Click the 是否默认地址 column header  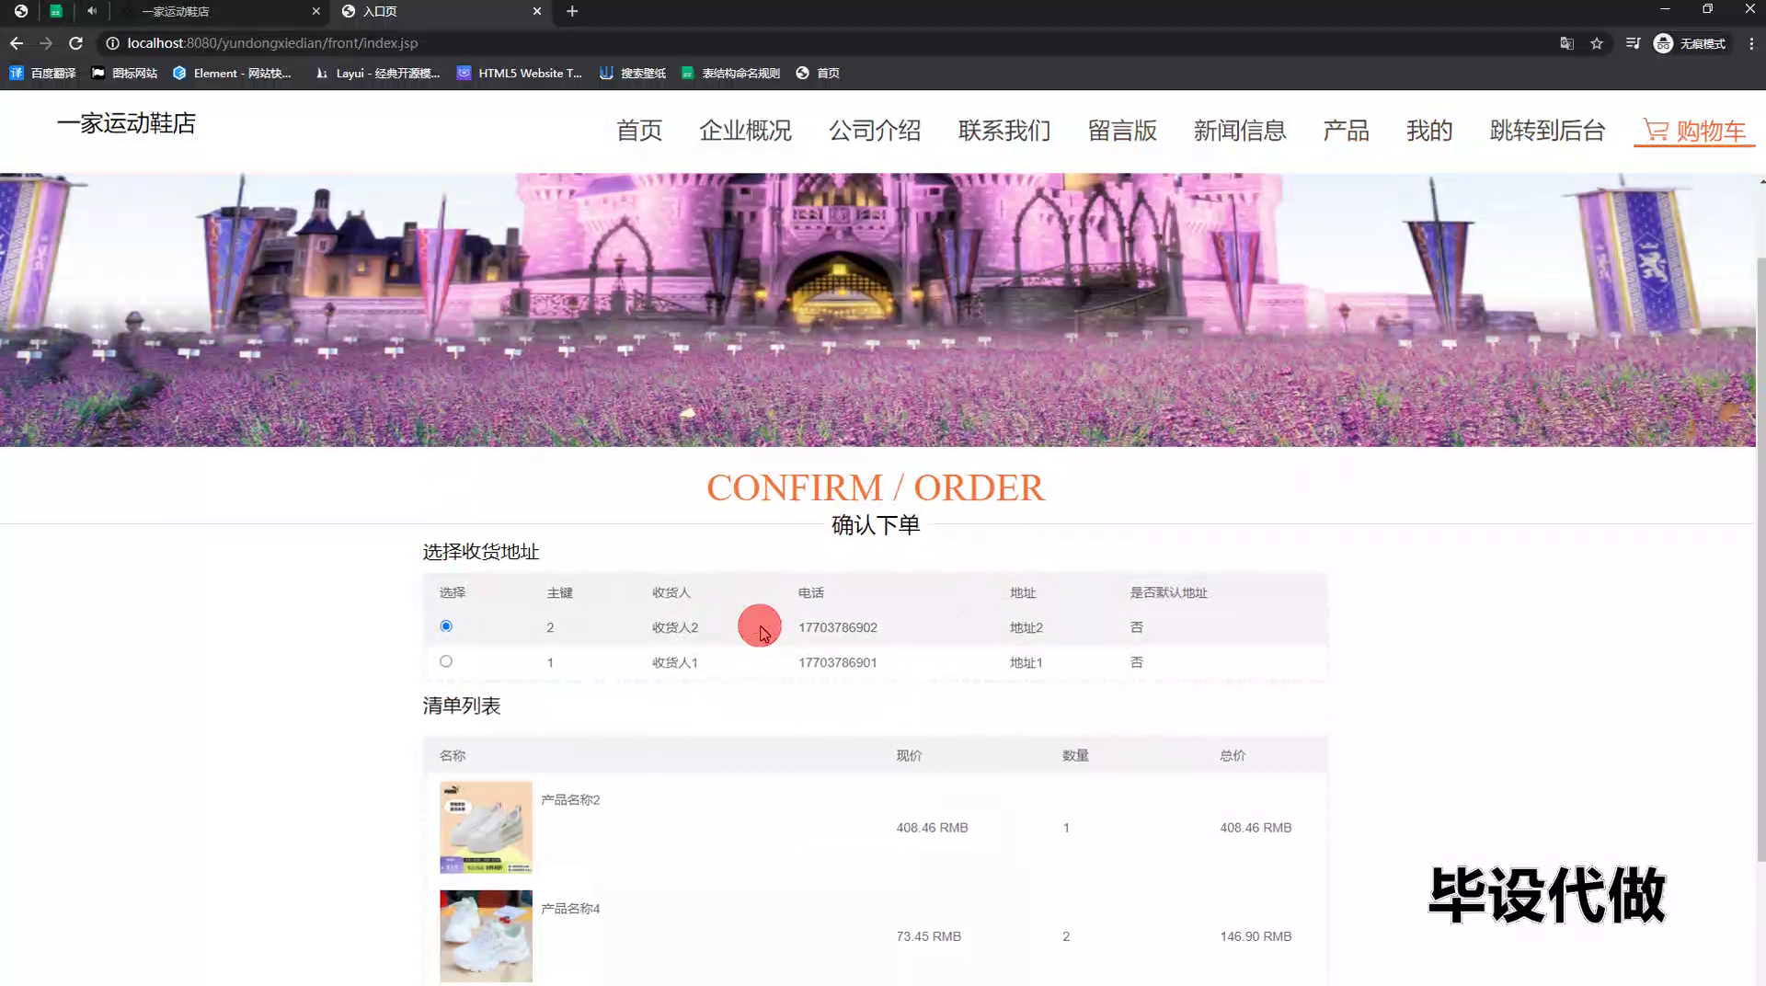(x=1168, y=592)
